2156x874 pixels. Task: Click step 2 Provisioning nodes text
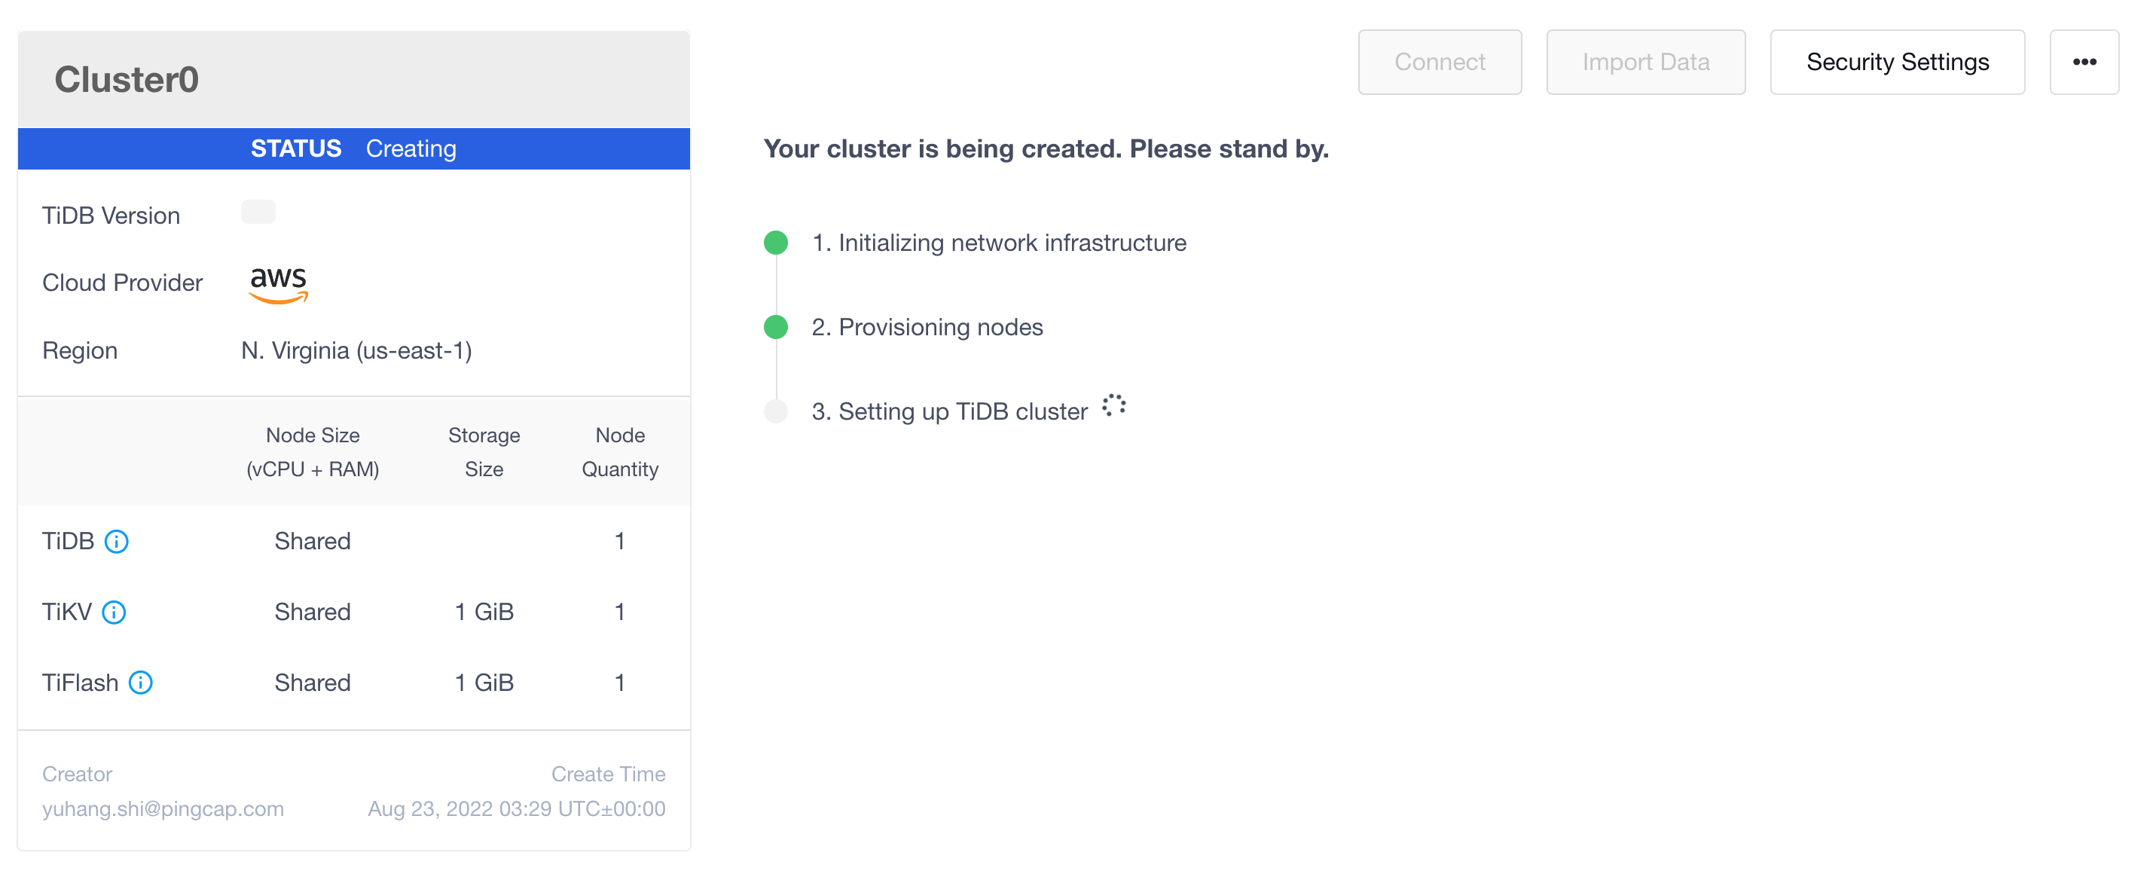pos(927,327)
